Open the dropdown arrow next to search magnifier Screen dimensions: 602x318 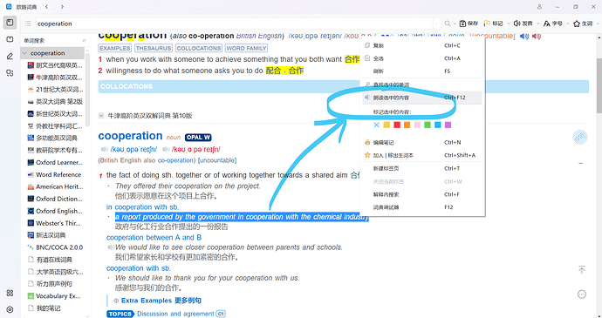pyautogui.click(x=455, y=24)
